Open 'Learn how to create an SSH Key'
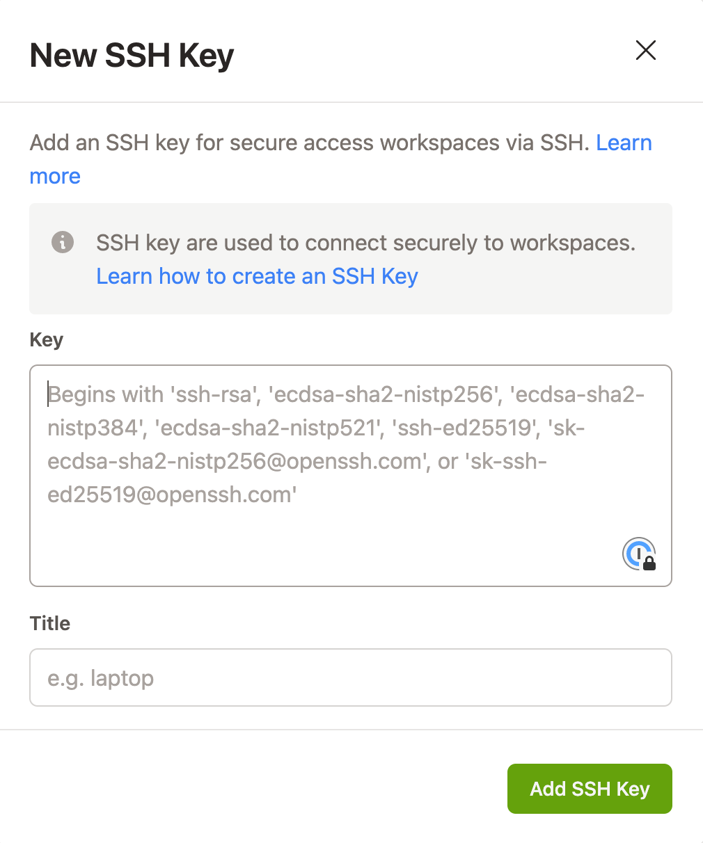 point(257,276)
